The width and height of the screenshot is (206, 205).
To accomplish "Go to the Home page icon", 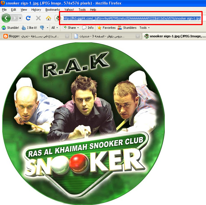I will [49, 18].
